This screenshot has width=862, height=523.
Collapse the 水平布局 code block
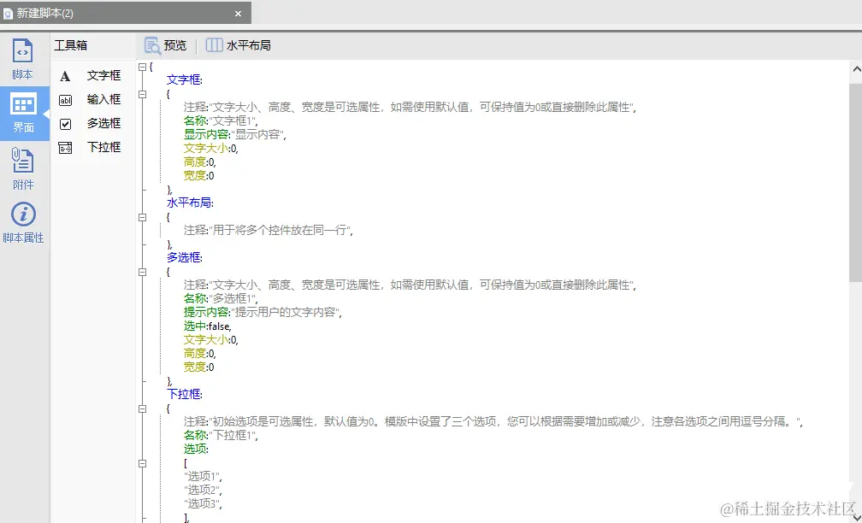click(142, 216)
